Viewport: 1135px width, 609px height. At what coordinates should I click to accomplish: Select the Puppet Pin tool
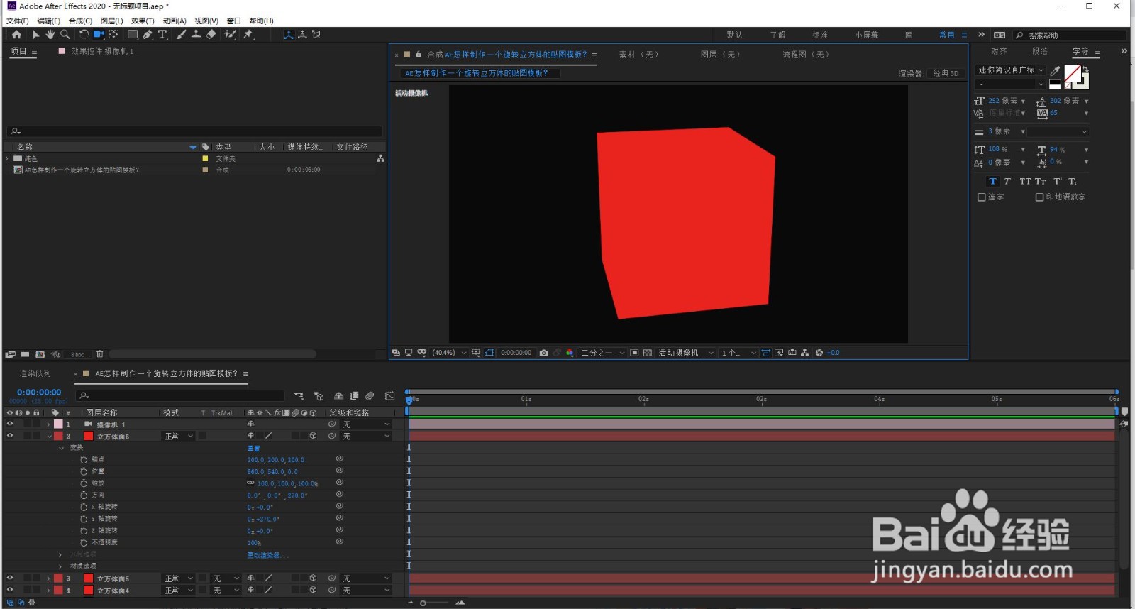tap(248, 34)
